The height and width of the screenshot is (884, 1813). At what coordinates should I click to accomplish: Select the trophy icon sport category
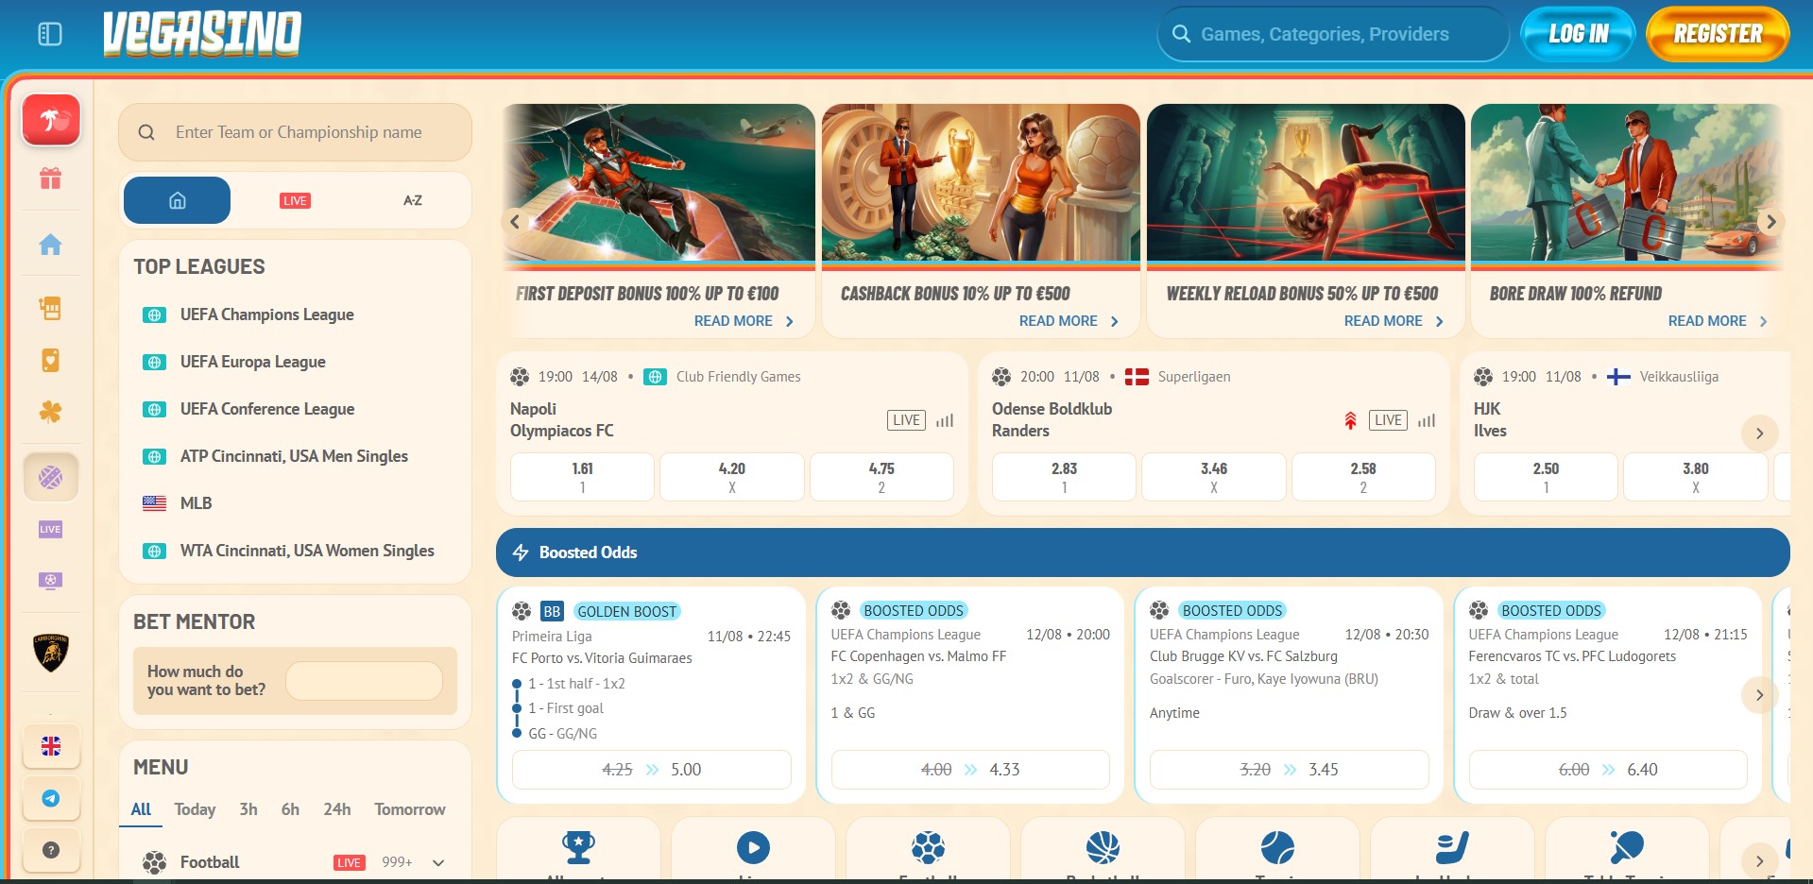tap(578, 847)
